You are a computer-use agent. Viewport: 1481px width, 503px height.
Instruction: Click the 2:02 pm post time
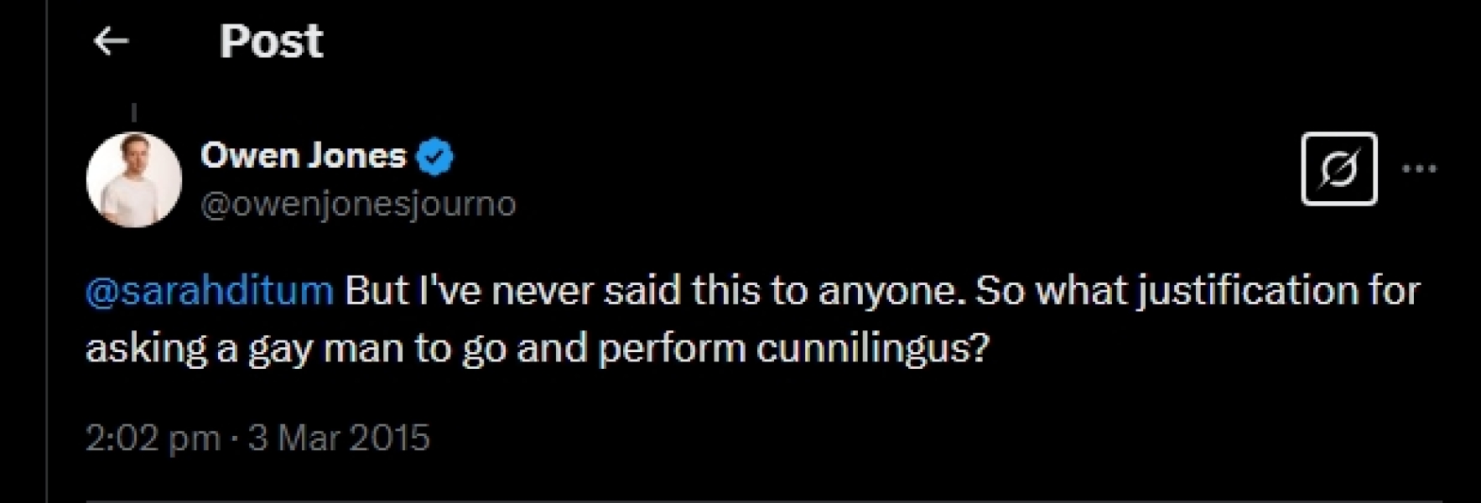click(x=153, y=438)
